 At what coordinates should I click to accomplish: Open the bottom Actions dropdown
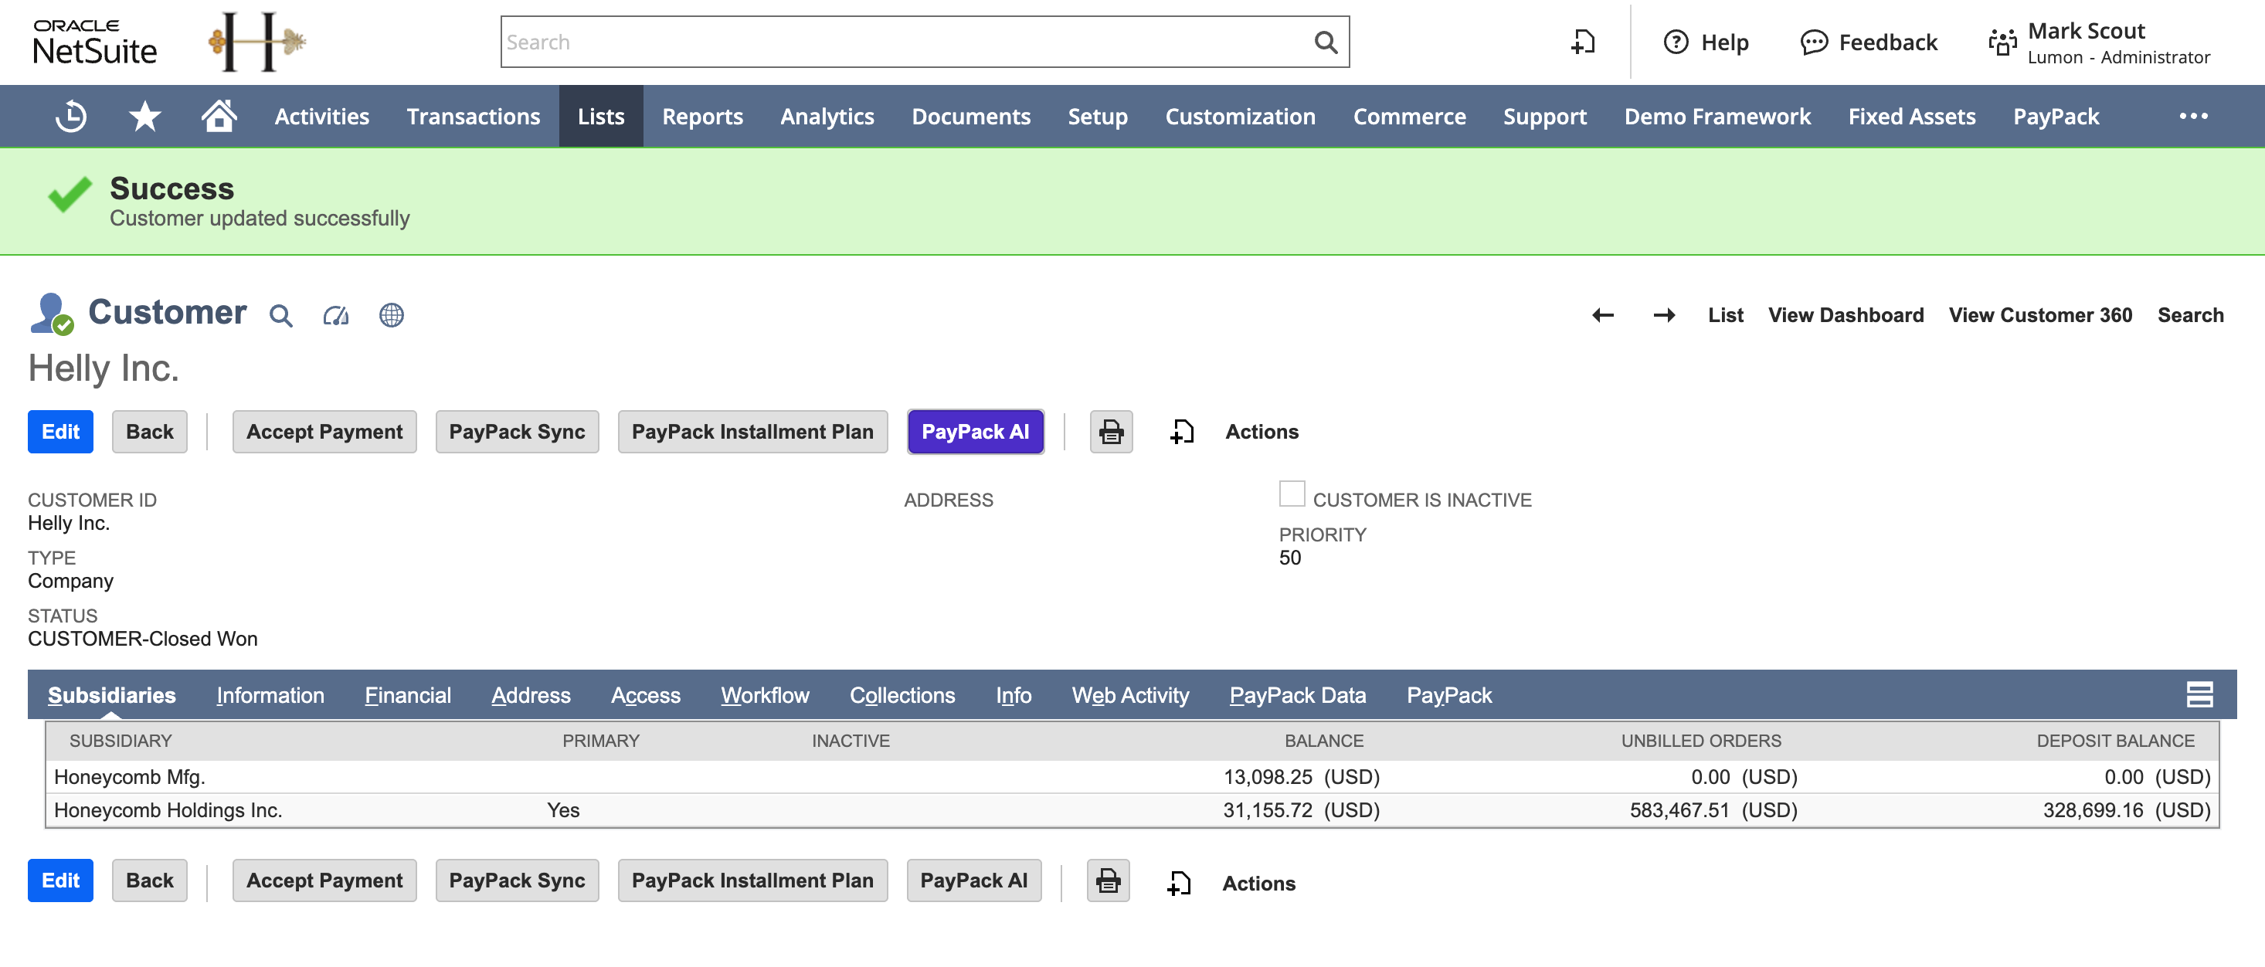pyautogui.click(x=1258, y=883)
